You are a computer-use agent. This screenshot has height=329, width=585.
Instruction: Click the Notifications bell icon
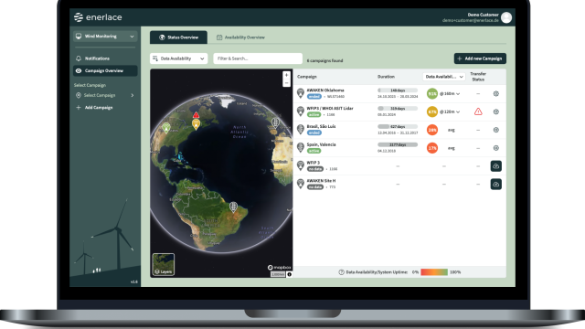click(79, 58)
